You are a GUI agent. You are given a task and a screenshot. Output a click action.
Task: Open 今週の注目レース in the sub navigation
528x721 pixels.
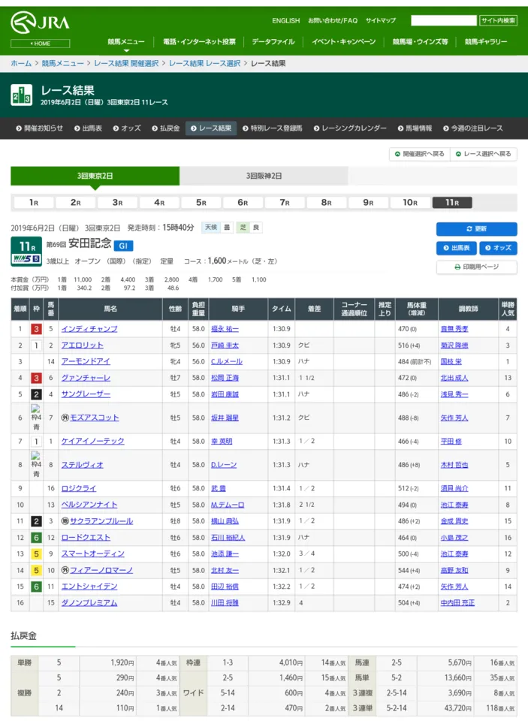pyautogui.click(x=473, y=128)
